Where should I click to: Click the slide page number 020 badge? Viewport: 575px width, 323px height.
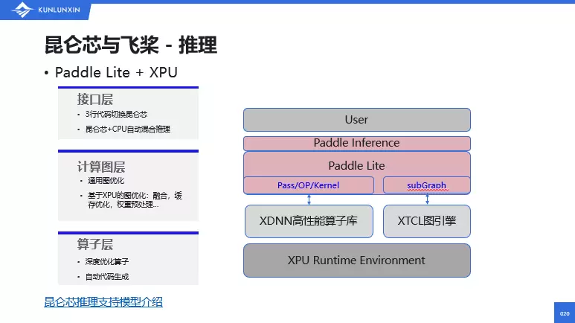(x=563, y=313)
